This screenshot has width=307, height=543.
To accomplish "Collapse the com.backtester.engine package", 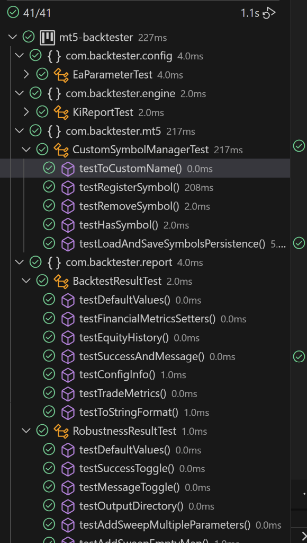I will pyautogui.click(x=20, y=93).
